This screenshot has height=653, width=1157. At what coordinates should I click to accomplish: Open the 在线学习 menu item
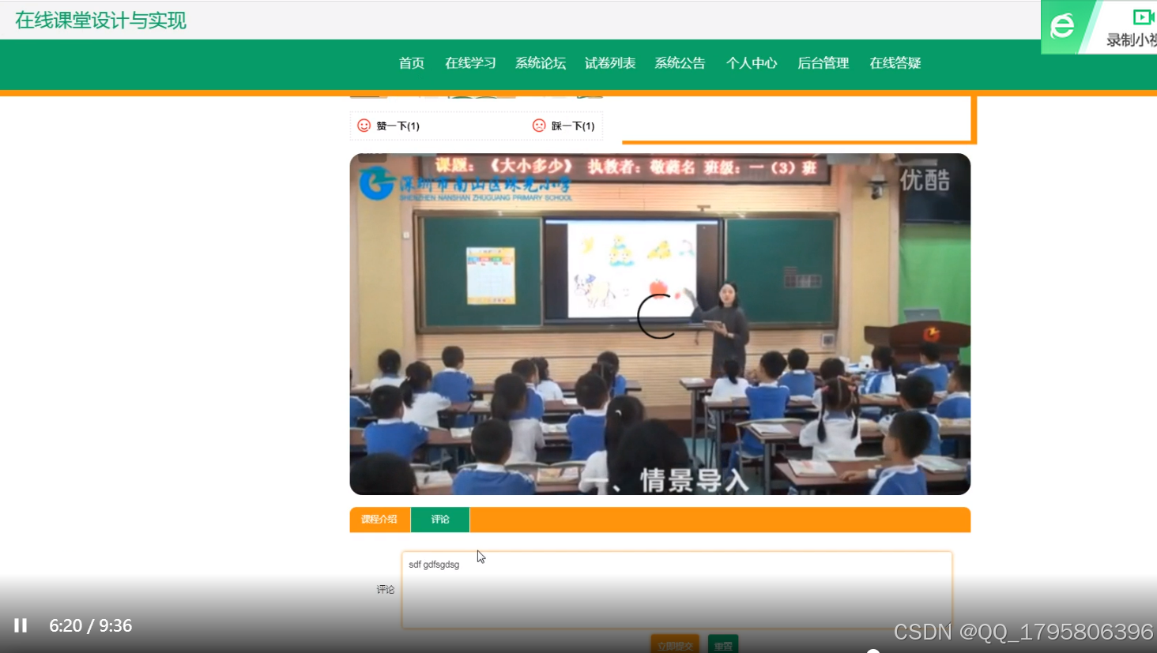point(470,63)
